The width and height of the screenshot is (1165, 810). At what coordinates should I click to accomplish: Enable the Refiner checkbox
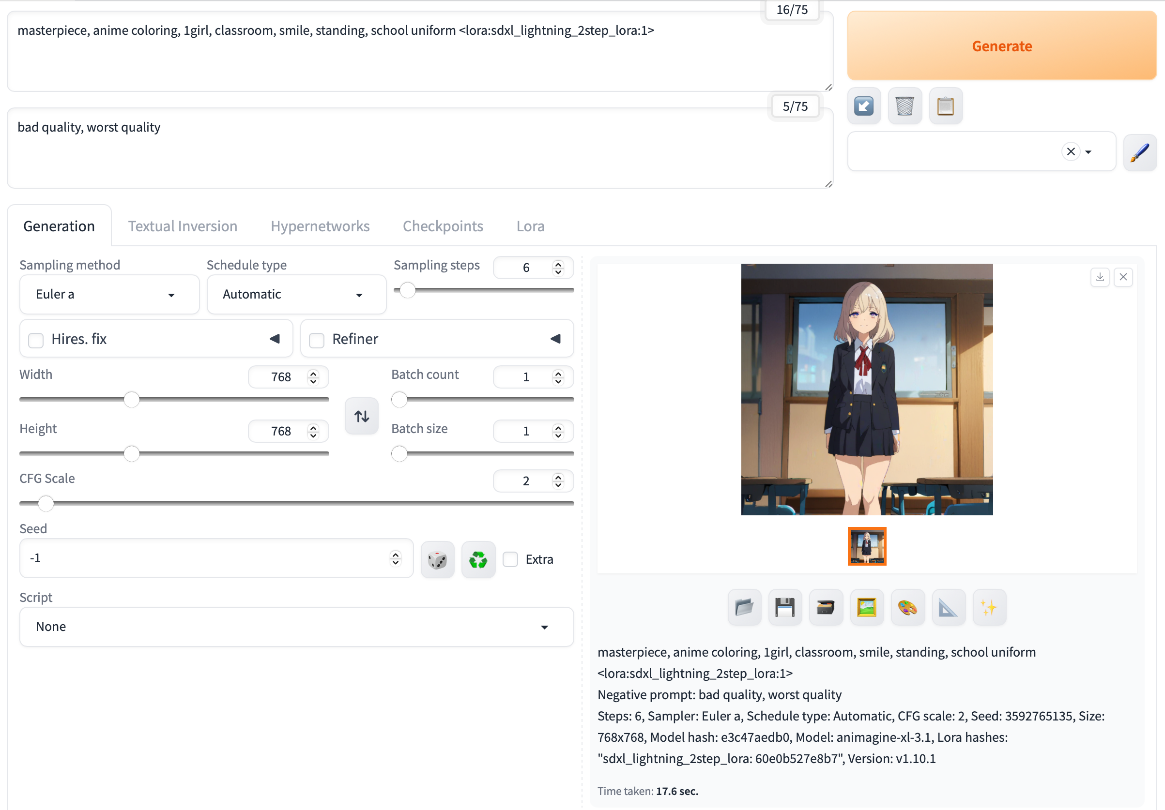(317, 340)
